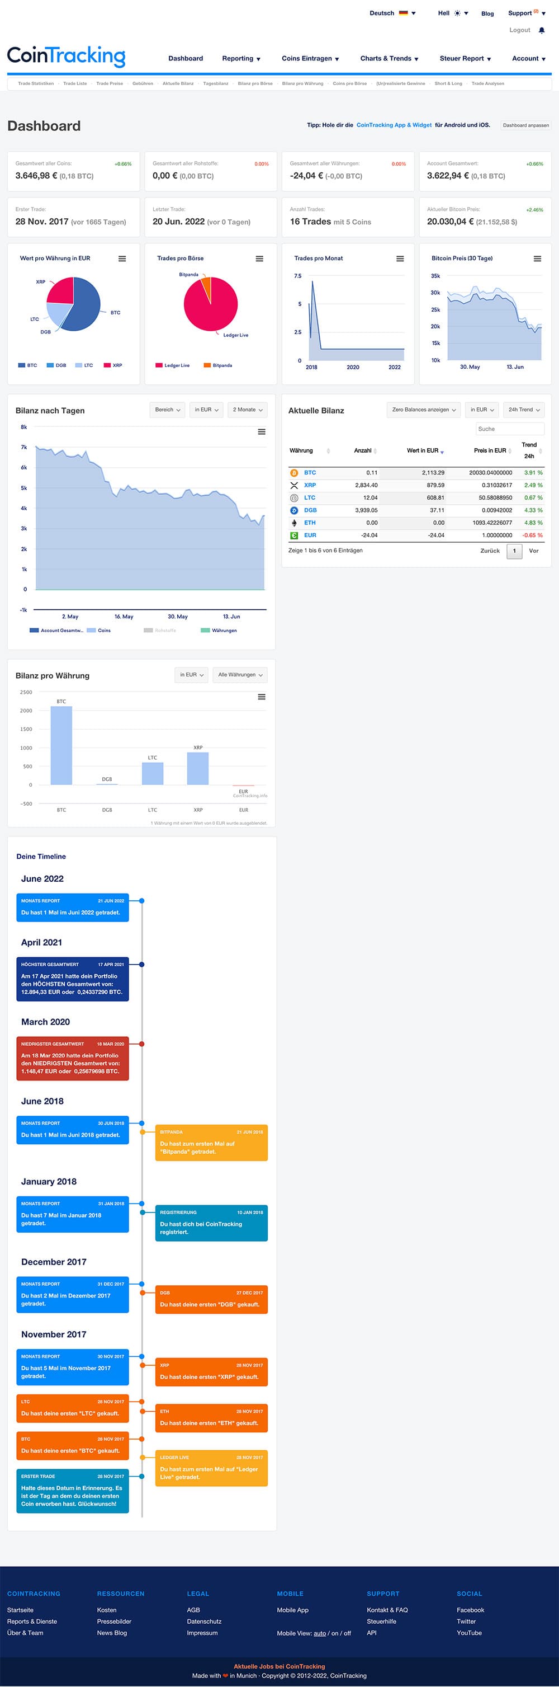Click Aktuelle Jobs bei CoinTracking link
Image resolution: width=559 pixels, height=1687 pixels.
coord(279,1667)
